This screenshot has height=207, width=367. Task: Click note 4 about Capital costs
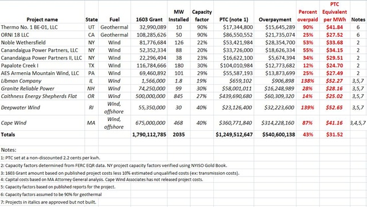click(x=102, y=179)
